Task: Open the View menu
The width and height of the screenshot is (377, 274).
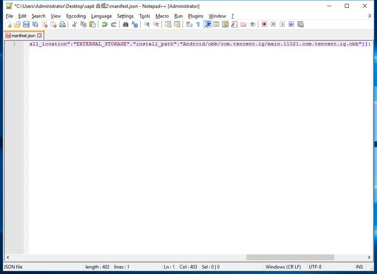Action: [x=56, y=16]
